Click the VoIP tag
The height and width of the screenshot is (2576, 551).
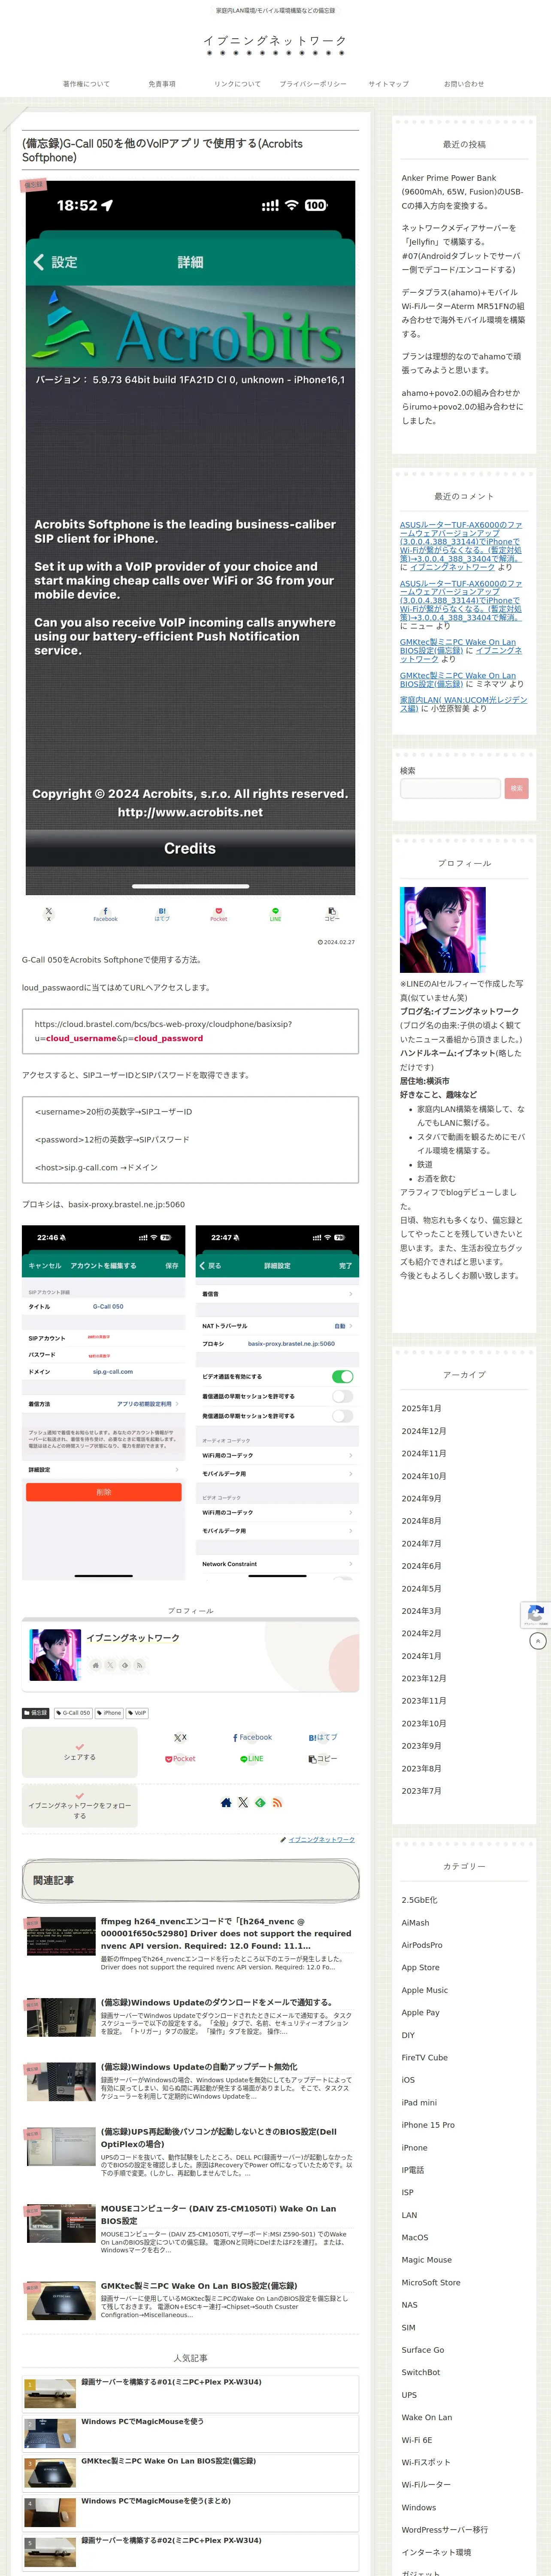(x=137, y=1713)
